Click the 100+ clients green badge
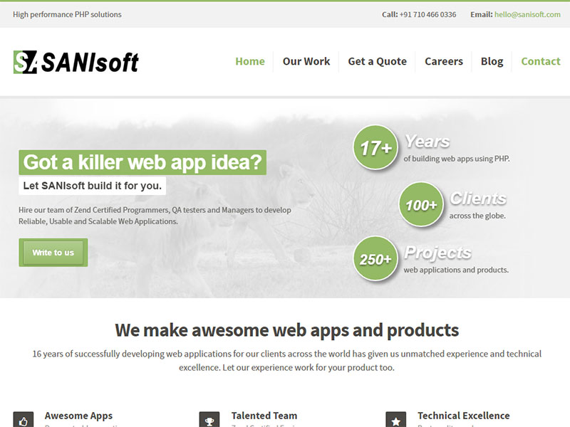This screenshot has height=427, width=570. point(421,204)
